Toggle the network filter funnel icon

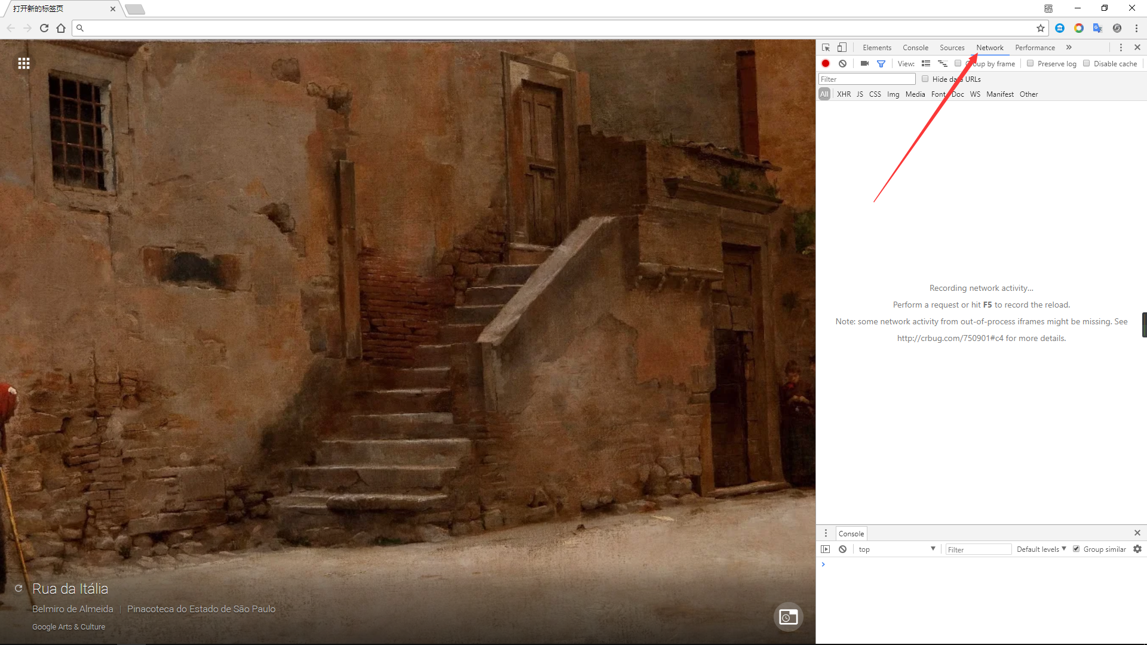pos(881,63)
